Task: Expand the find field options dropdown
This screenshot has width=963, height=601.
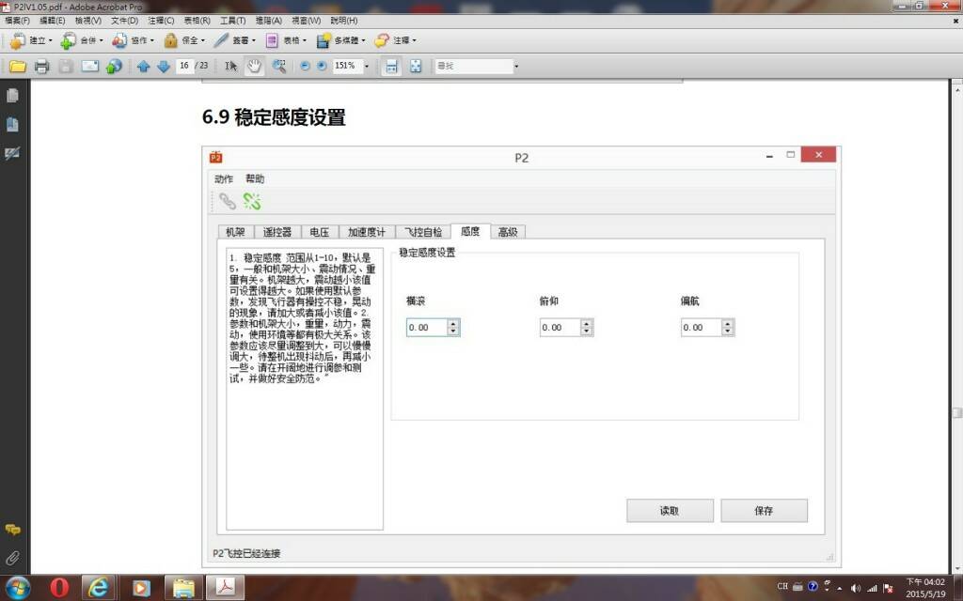Action: pos(516,67)
